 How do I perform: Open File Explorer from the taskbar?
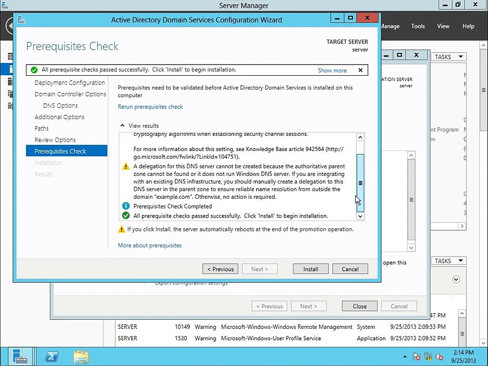pyautogui.click(x=81, y=357)
